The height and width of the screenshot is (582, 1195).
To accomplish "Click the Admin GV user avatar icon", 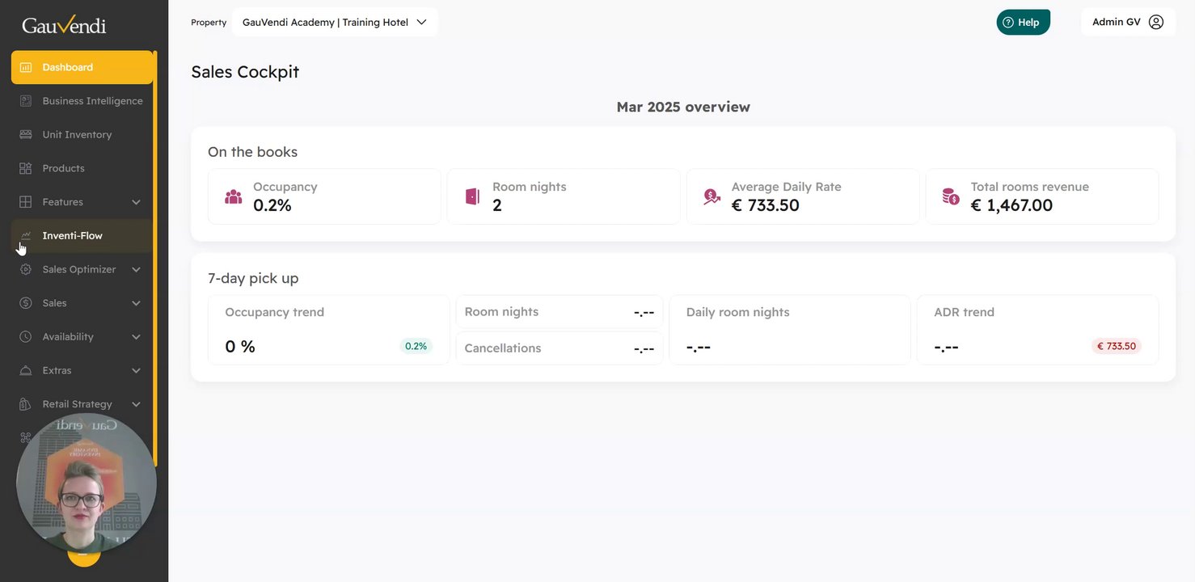I will [x=1156, y=23].
